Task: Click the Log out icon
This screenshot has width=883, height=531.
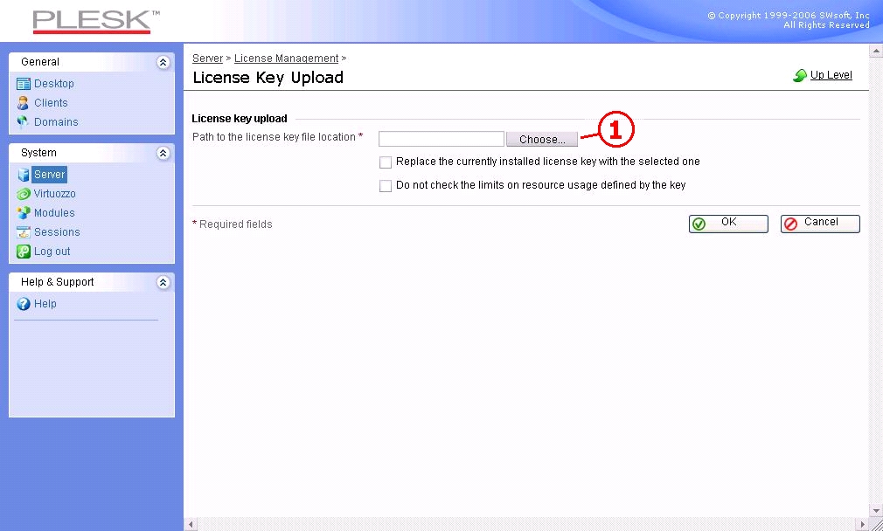Action: [x=24, y=252]
